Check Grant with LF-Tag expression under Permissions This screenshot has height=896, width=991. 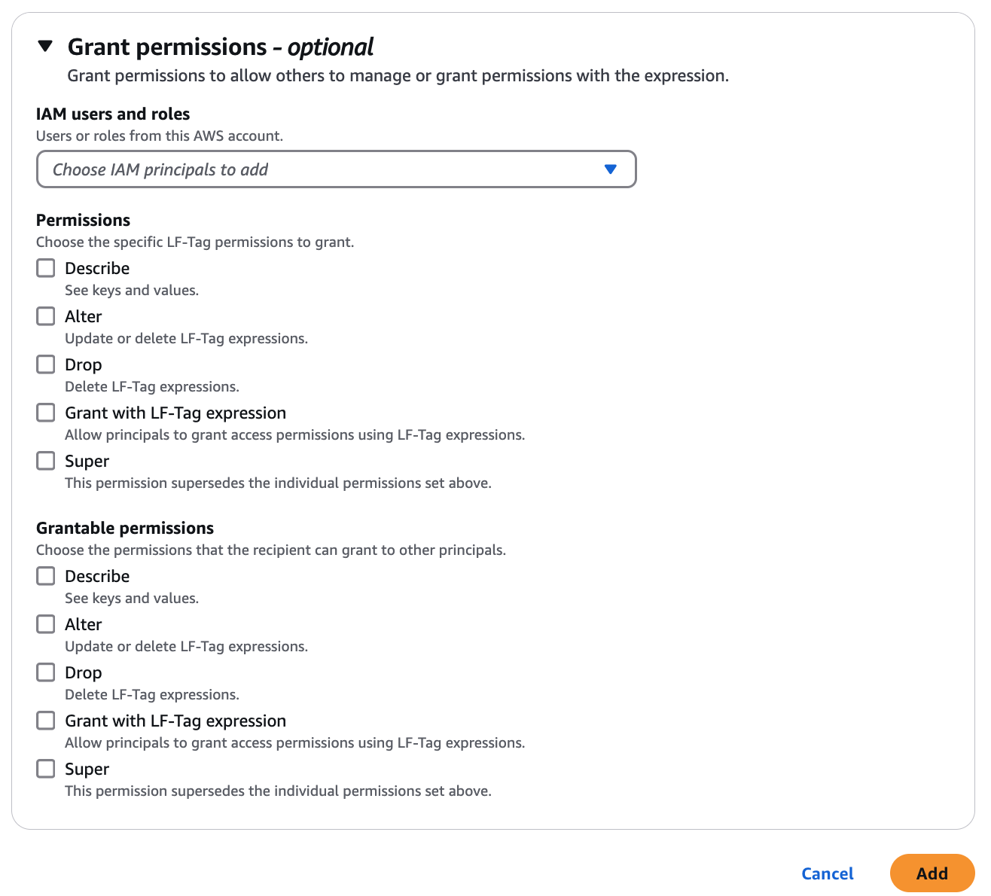[45, 412]
